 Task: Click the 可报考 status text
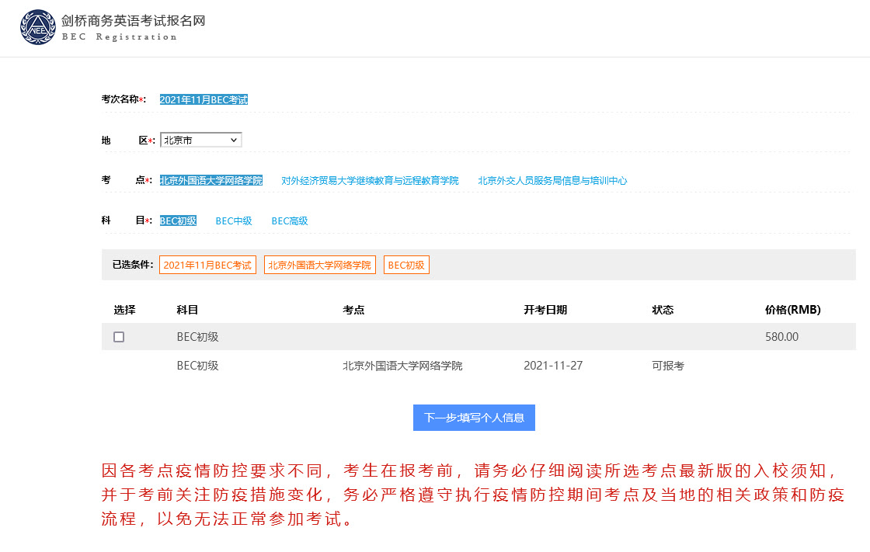[665, 365]
